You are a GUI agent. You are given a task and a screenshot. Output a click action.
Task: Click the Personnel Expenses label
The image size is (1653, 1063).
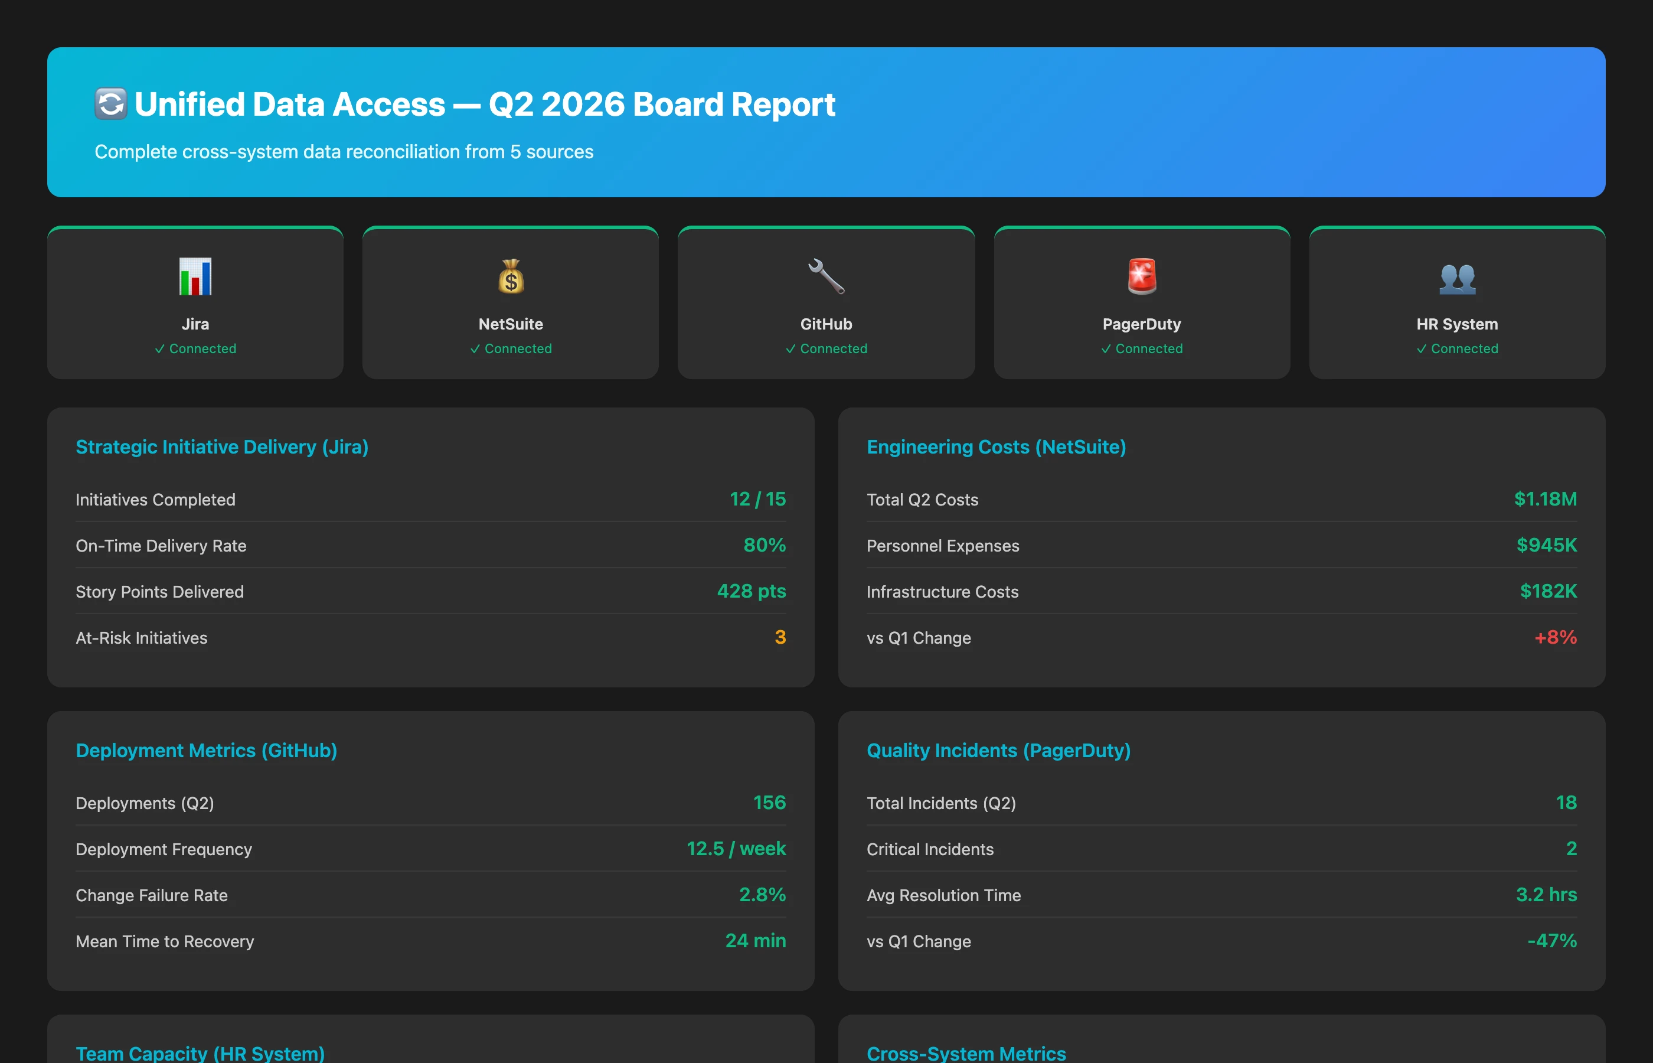942,546
